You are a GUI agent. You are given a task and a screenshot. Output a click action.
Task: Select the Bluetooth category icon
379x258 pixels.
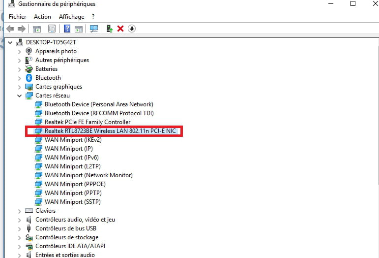[x=29, y=78]
